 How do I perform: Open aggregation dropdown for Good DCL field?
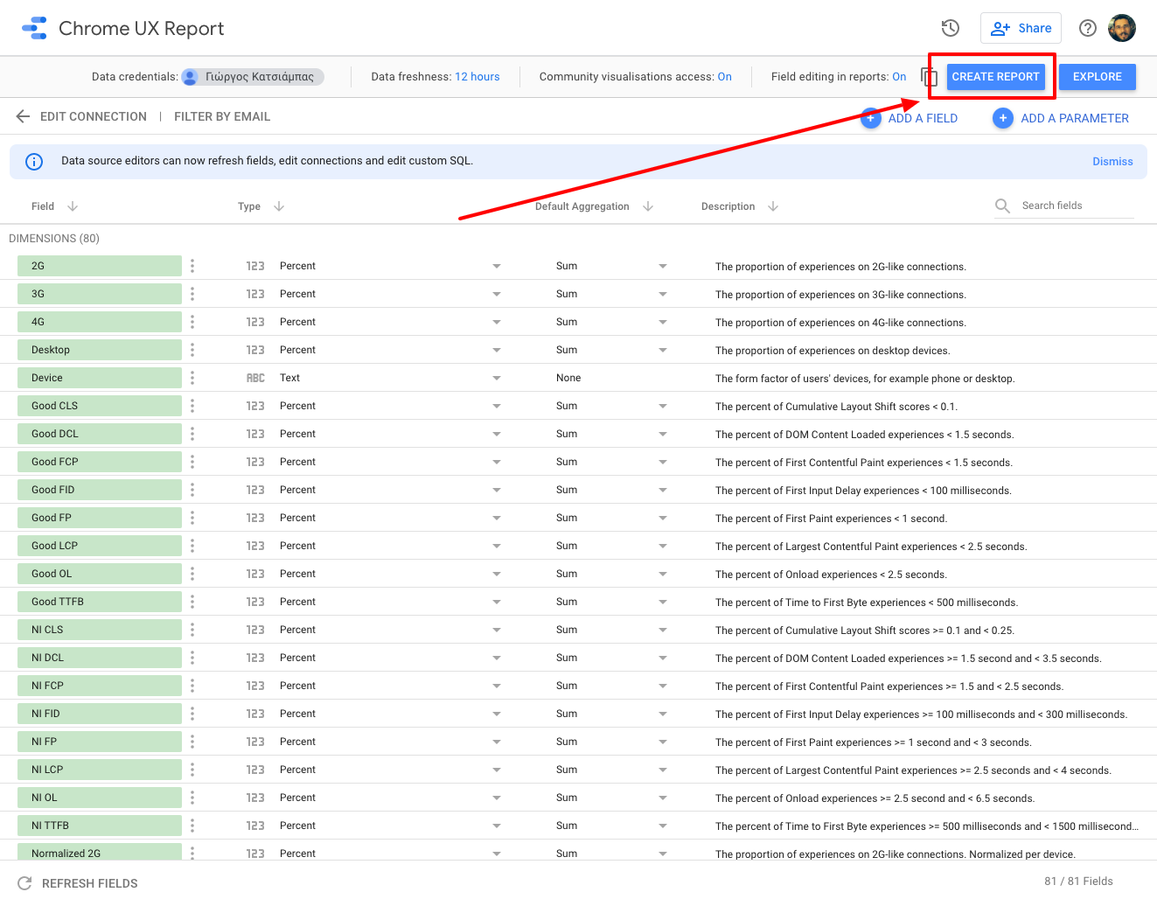[663, 434]
